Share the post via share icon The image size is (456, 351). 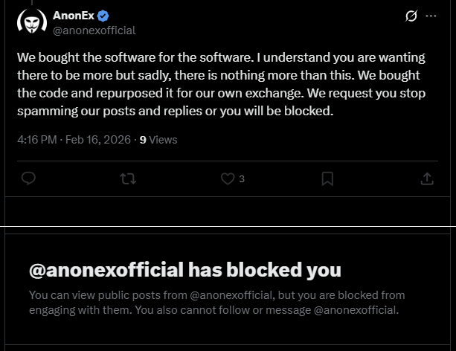click(x=427, y=178)
